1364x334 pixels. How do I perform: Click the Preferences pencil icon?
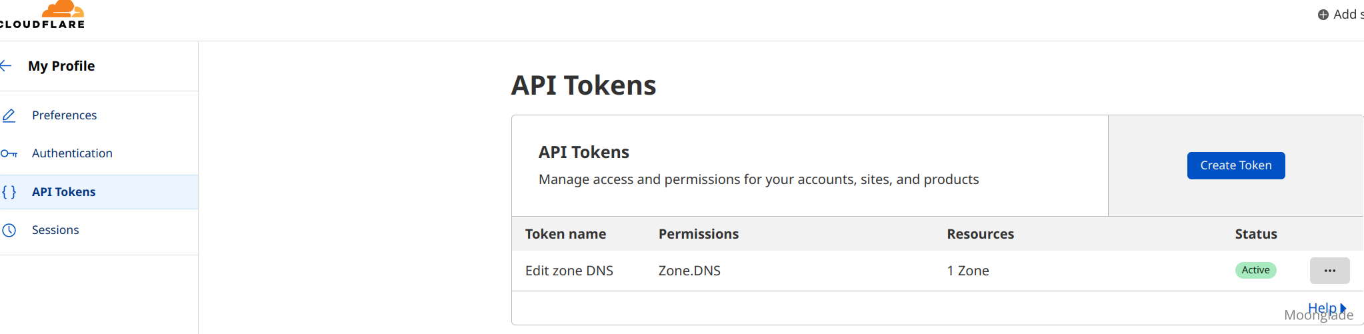[9, 115]
